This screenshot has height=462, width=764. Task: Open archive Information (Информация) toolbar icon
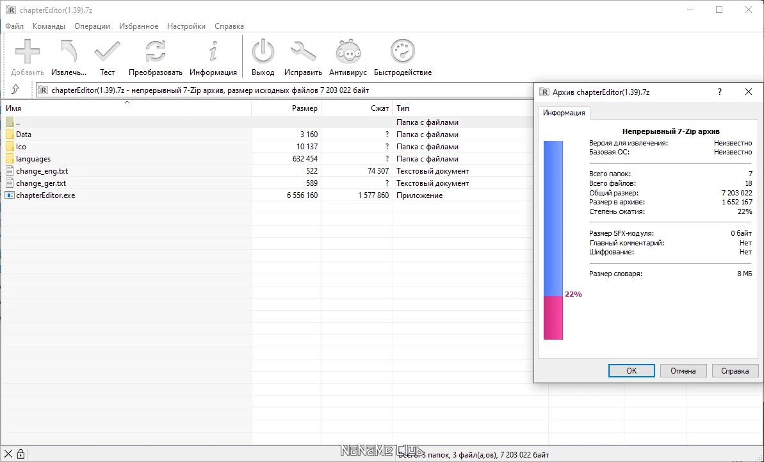tap(213, 52)
